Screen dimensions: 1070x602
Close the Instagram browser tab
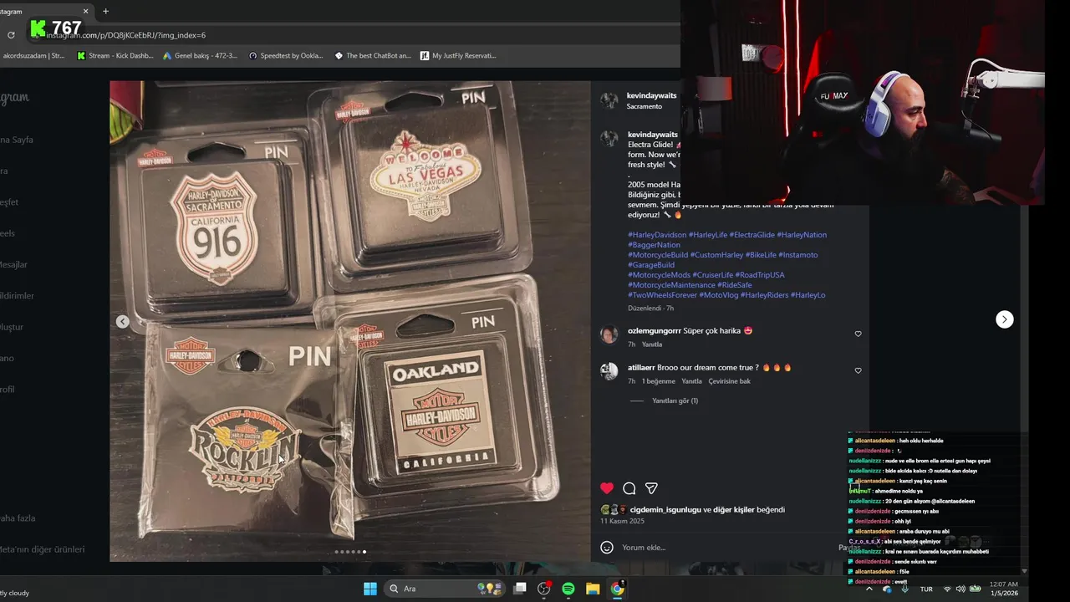pos(85,12)
